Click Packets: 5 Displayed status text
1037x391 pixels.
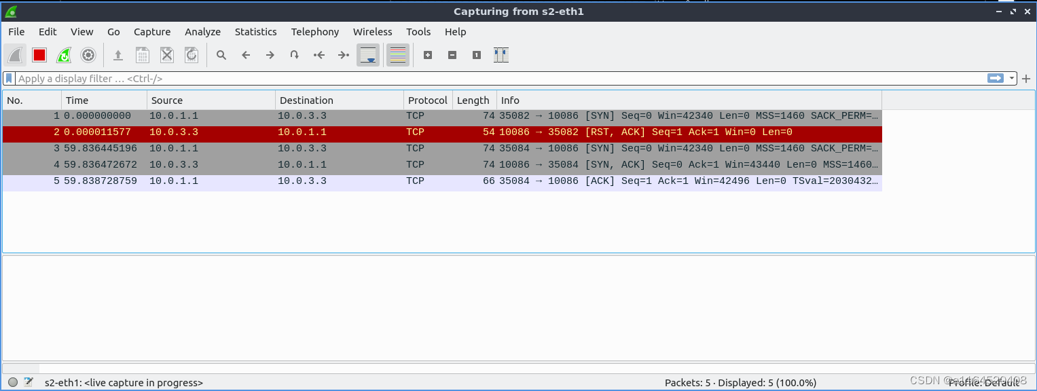(740, 383)
